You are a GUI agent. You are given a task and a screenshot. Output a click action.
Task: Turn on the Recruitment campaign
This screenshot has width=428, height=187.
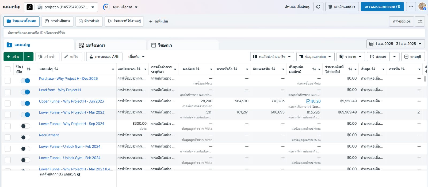click(25, 137)
